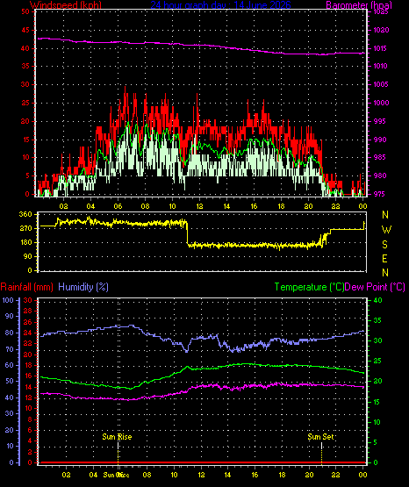The image size is (409, 487).
Task: Click "45" on the windspeed axis
Action: pyautogui.click(x=25, y=30)
